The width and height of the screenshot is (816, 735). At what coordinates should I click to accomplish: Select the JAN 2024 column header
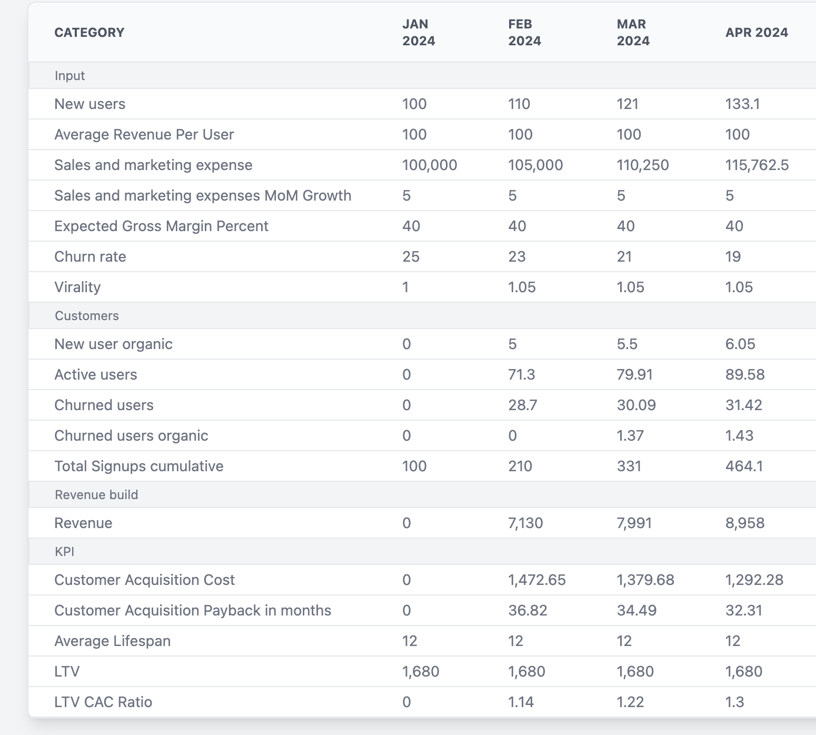(419, 33)
